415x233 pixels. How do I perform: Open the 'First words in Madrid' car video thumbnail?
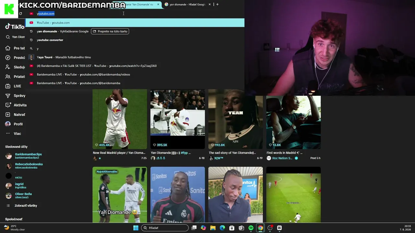(293, 122)
